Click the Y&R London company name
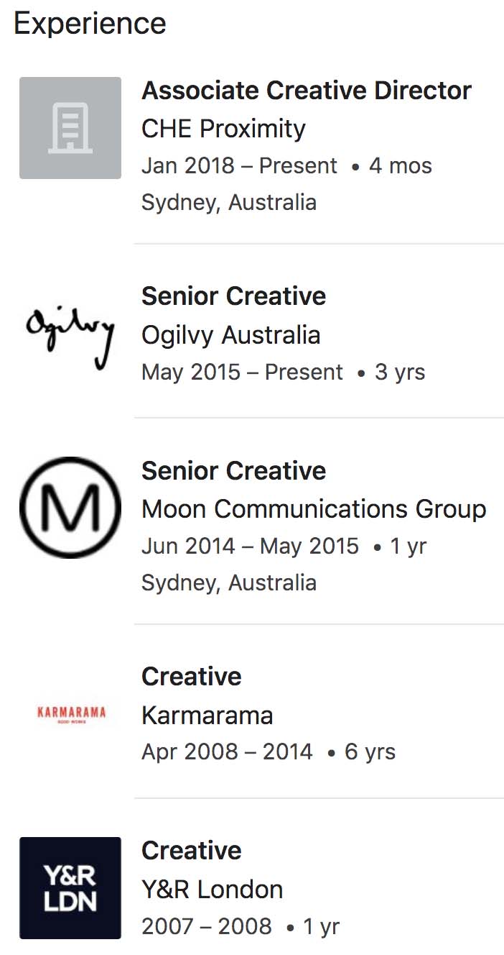 pyautogui.click(x=213, y=890)
